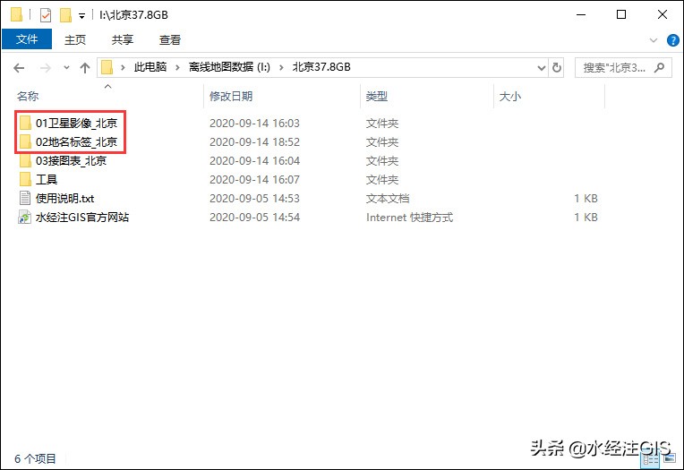Select the 使用说明.txt document icon

point(25,198)
